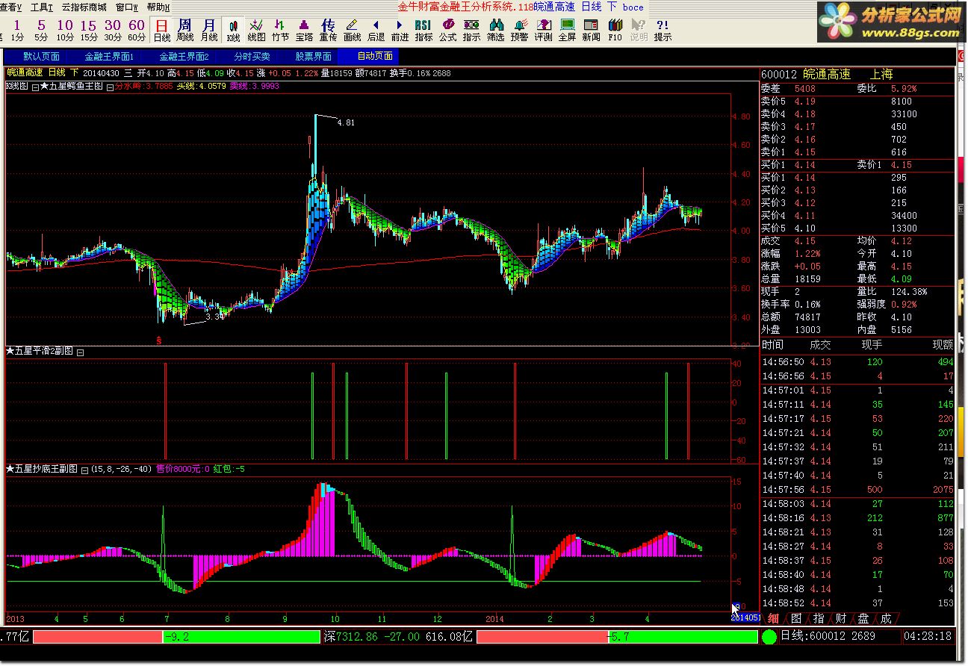
Task: Switch to the 1分 (1-minute) chart period
Action: [17, 30]
